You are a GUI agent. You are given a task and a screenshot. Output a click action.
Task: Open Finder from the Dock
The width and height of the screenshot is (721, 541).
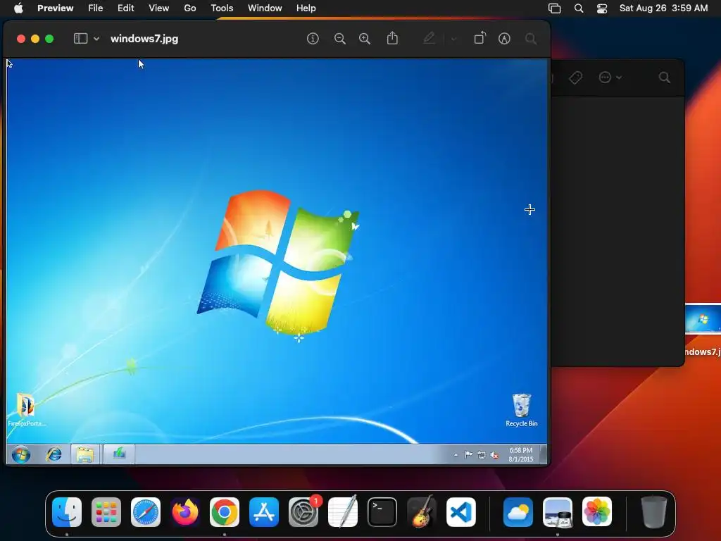point(67,512)
